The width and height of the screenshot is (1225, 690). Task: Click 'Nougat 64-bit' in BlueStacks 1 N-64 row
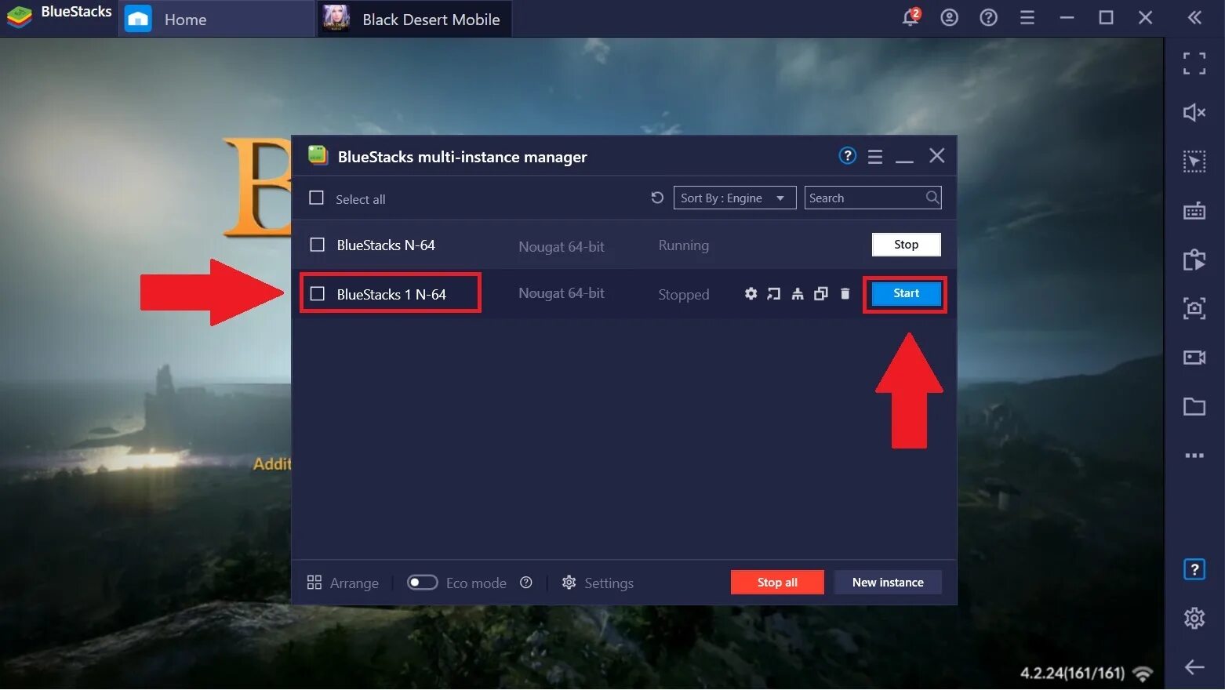point(562,293)
